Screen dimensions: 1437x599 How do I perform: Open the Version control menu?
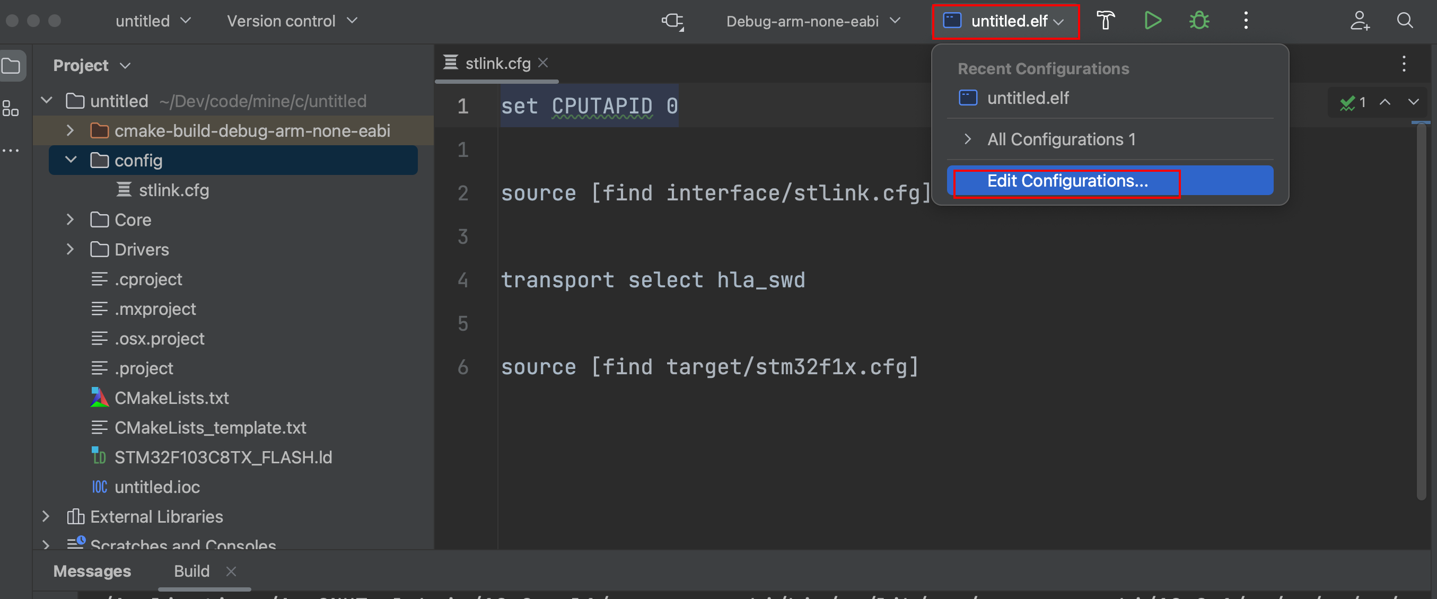tap(291, 21)
